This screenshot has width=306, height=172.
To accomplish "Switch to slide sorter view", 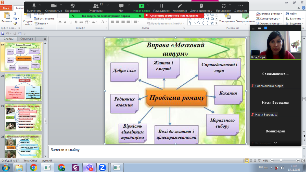I will point(251,161).
